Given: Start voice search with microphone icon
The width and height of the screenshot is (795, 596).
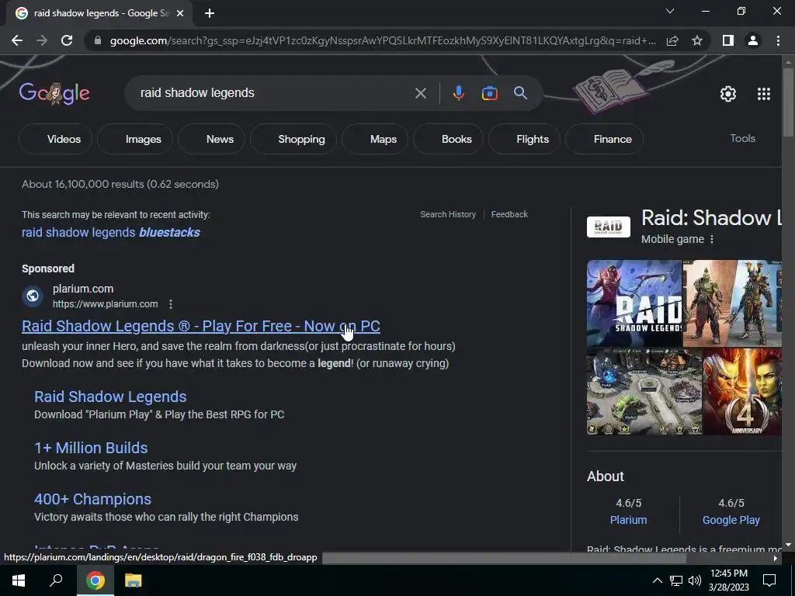Looking at the screenshot, I should [x=458, y=93].
